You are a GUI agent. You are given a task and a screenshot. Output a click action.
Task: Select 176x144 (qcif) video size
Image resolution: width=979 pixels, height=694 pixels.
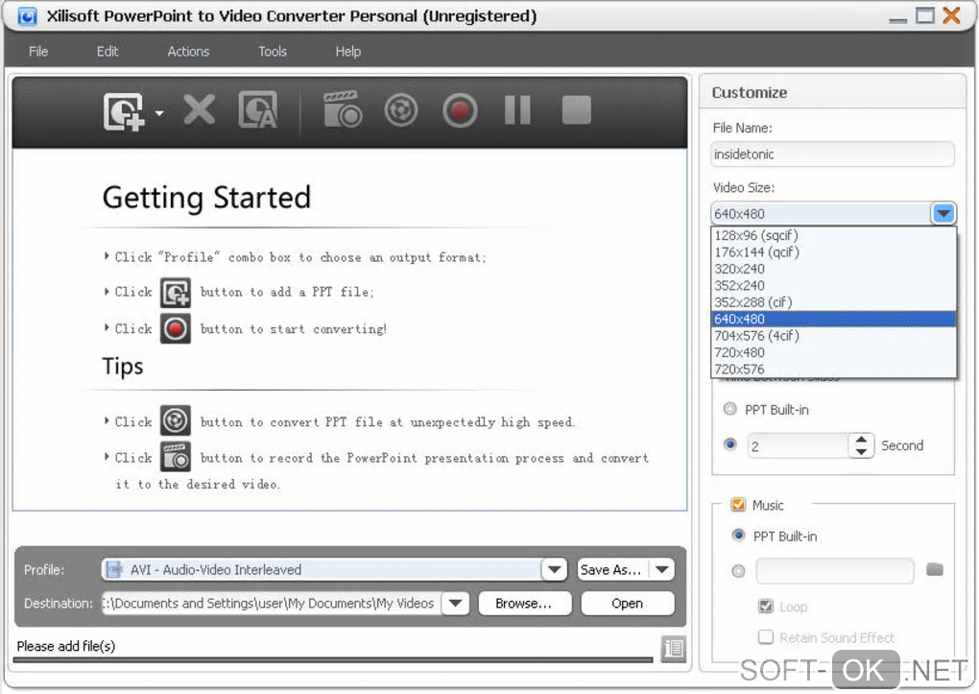[x=833, y=252]
